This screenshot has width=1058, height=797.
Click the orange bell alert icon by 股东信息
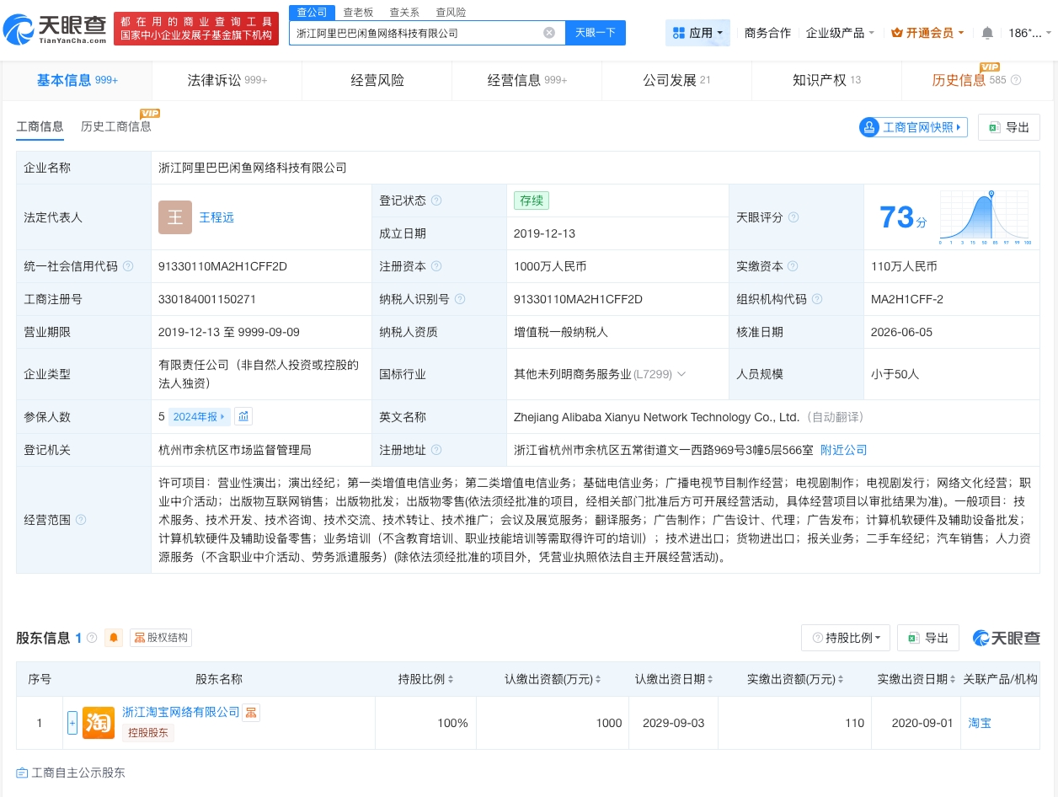pos(114,638)
